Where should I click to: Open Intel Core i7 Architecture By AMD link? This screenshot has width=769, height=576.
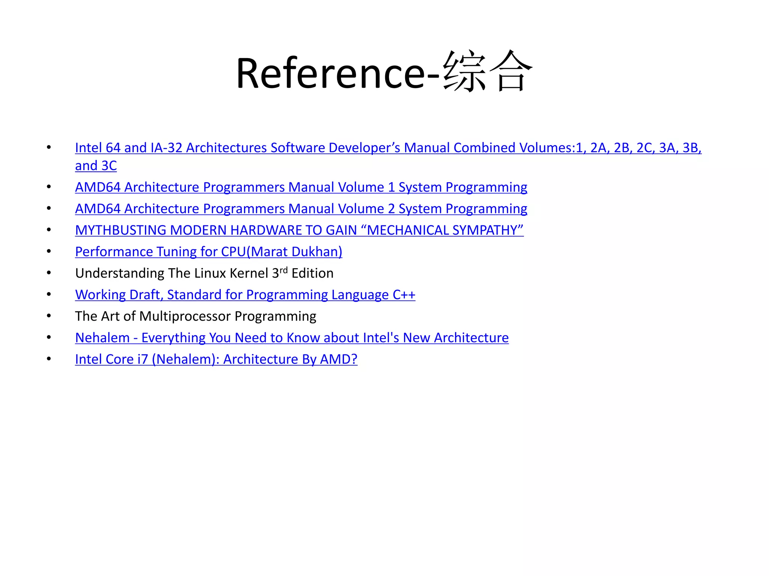click(x=216, y=359)
